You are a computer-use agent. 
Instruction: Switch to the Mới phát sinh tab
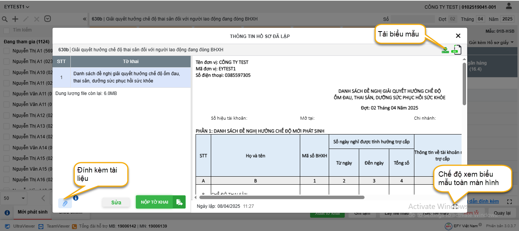(x=33, y=212)
